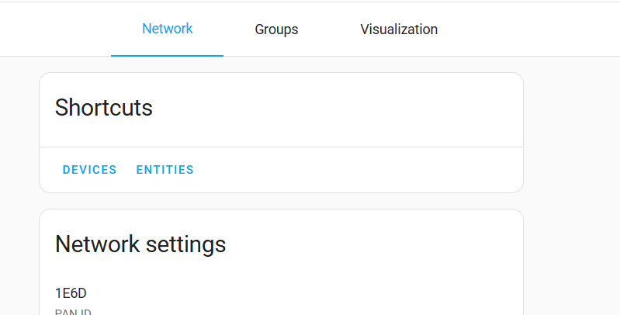Switch to the Network tab

[x=167, y=29]
